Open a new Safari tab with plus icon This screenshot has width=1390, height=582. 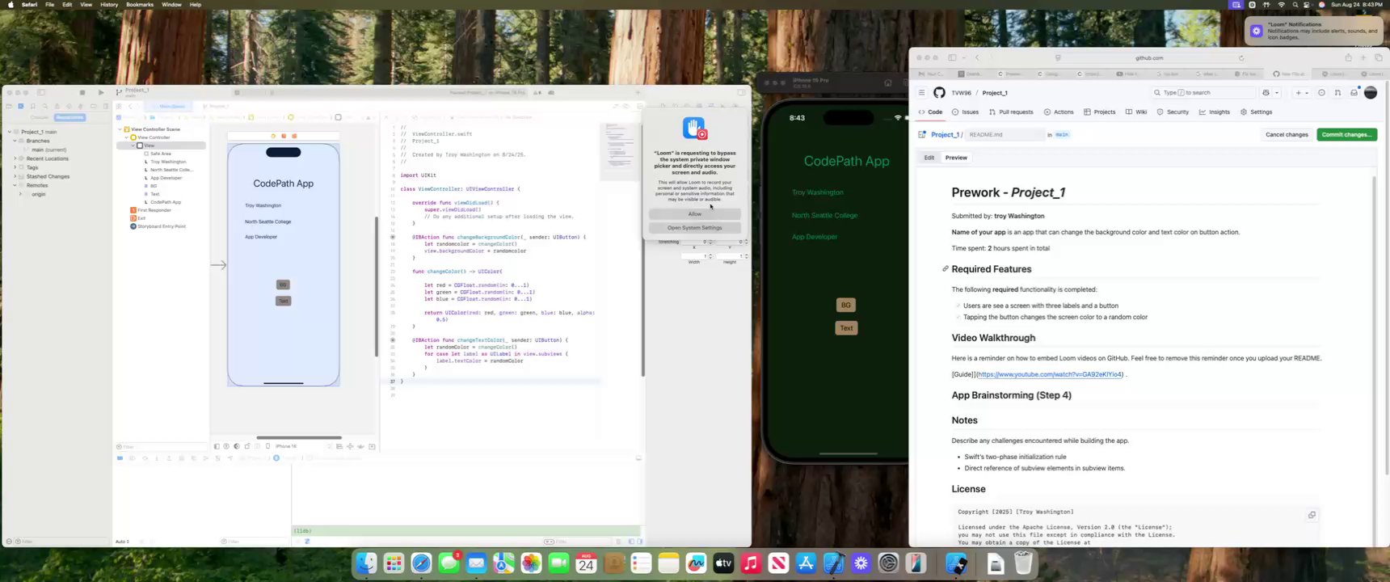(1363, 57)
